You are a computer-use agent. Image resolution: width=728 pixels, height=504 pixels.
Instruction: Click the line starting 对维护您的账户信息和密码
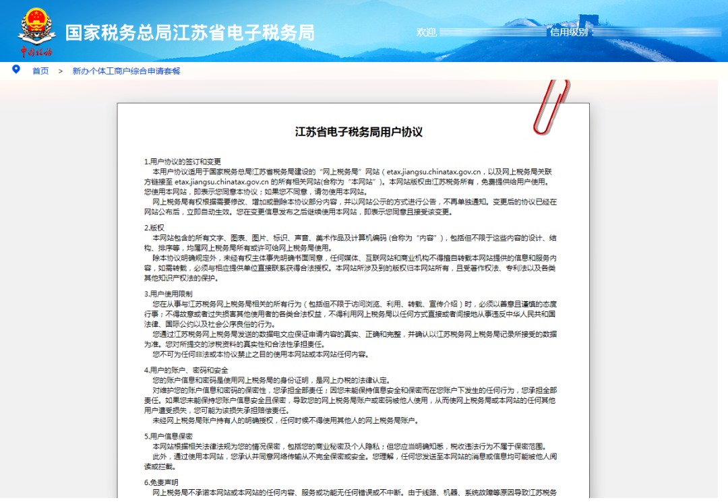point(355,390)
